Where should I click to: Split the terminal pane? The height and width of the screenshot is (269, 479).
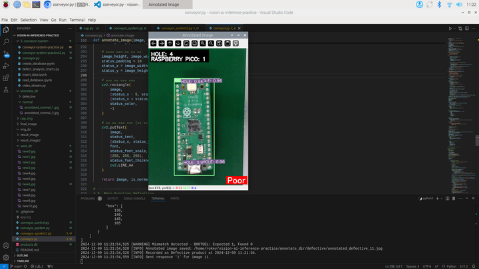click(447, 199)
